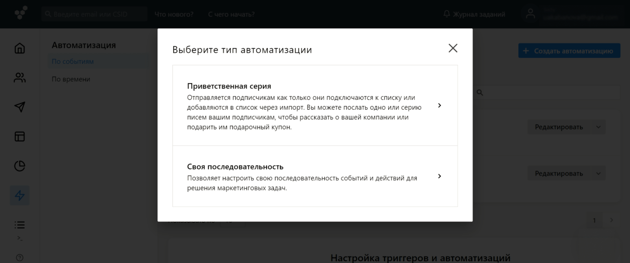Screen dimensions: 630x263
Task: Click the first Редактировать button
Action: click(559, 127)
